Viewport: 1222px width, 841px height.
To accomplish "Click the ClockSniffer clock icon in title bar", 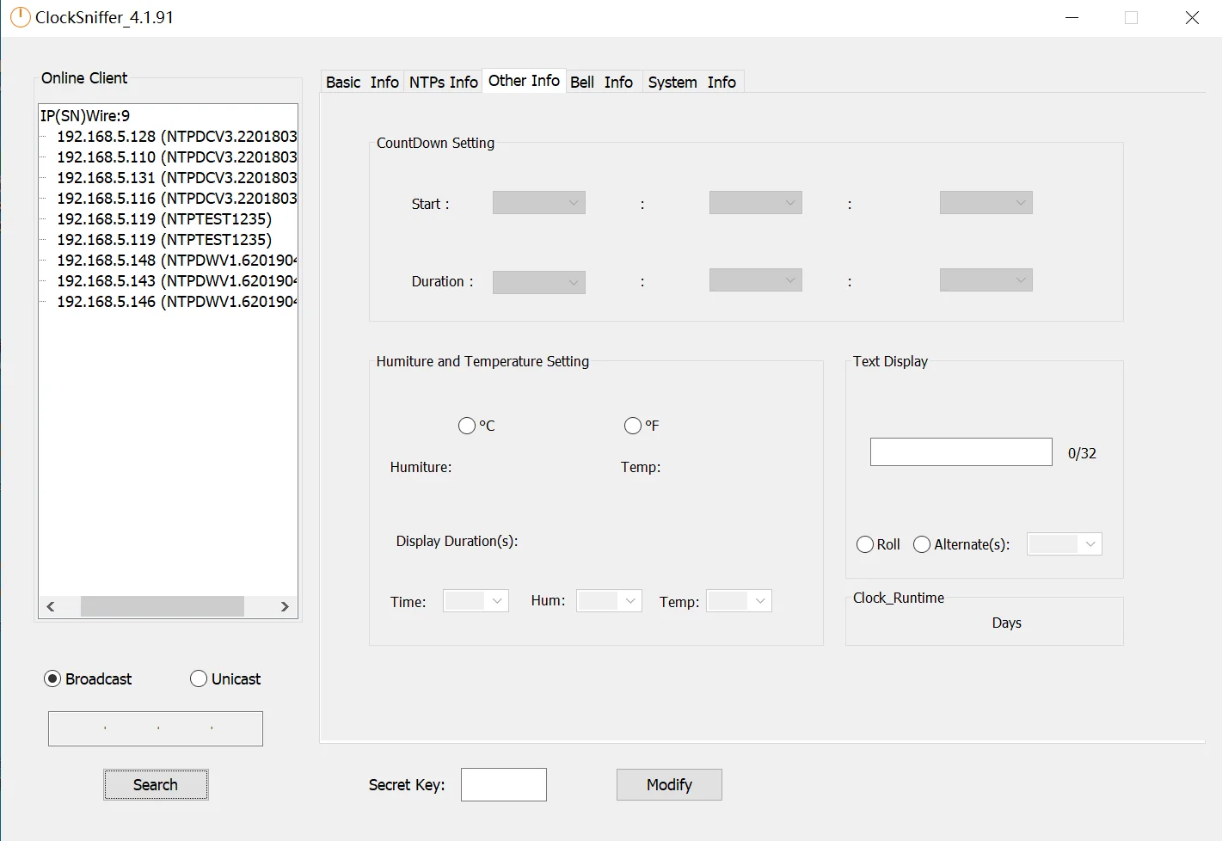I will [x=19, y=17].
